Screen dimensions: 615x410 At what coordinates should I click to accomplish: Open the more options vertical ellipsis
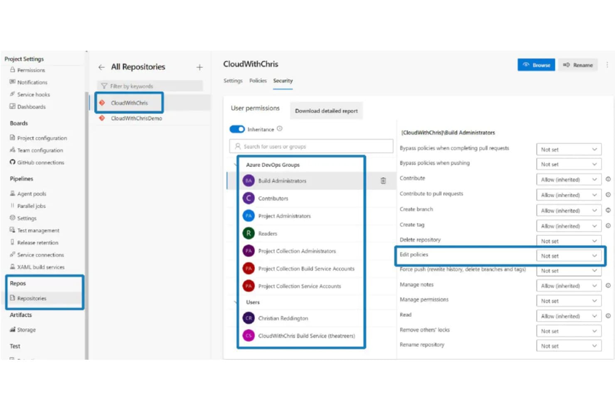click(607, 65)
